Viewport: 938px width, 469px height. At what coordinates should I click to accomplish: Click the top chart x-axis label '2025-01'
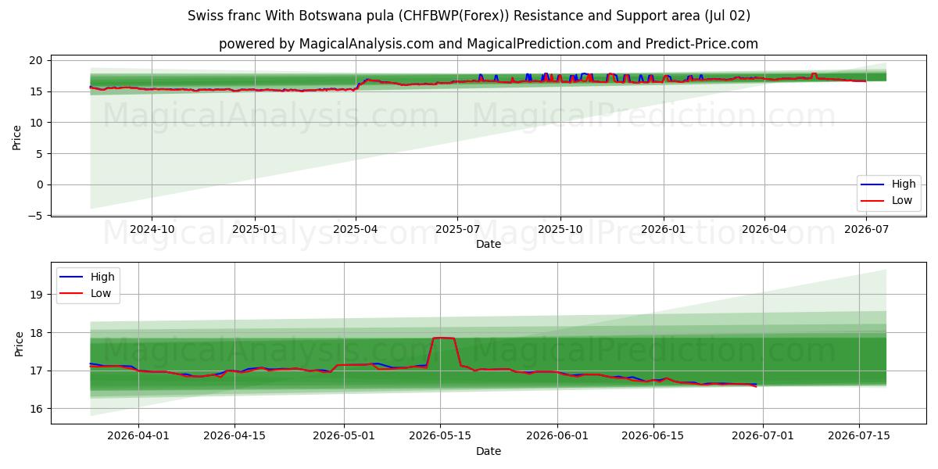(x=255, y=229)
